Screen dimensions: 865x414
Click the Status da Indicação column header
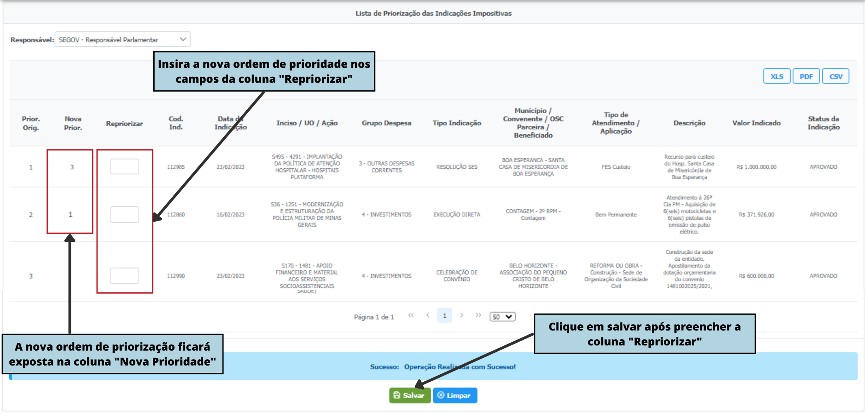pyautogui.click(x=823, y=123)
